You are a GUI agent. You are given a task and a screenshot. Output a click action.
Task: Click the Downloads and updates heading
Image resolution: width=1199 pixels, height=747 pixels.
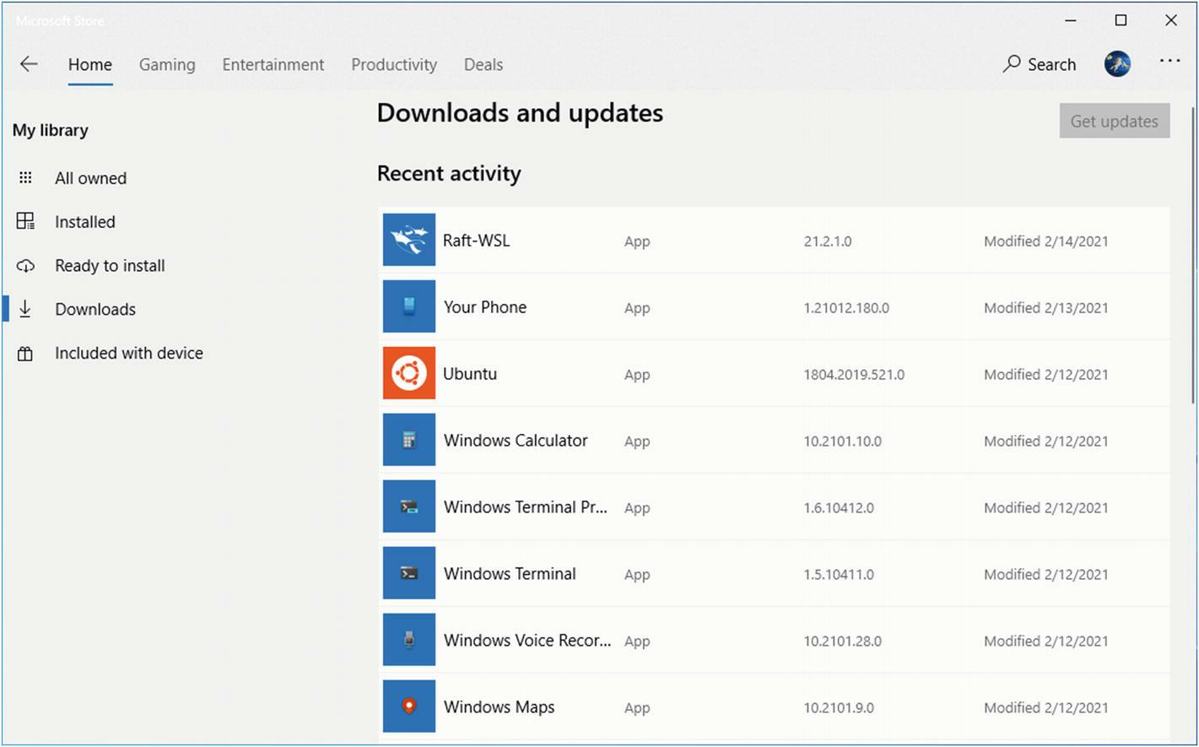pyautogui.click(x=520, y=113)
